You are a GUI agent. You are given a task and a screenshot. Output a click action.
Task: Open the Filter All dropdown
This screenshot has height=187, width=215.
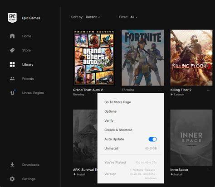click(134, 17)
